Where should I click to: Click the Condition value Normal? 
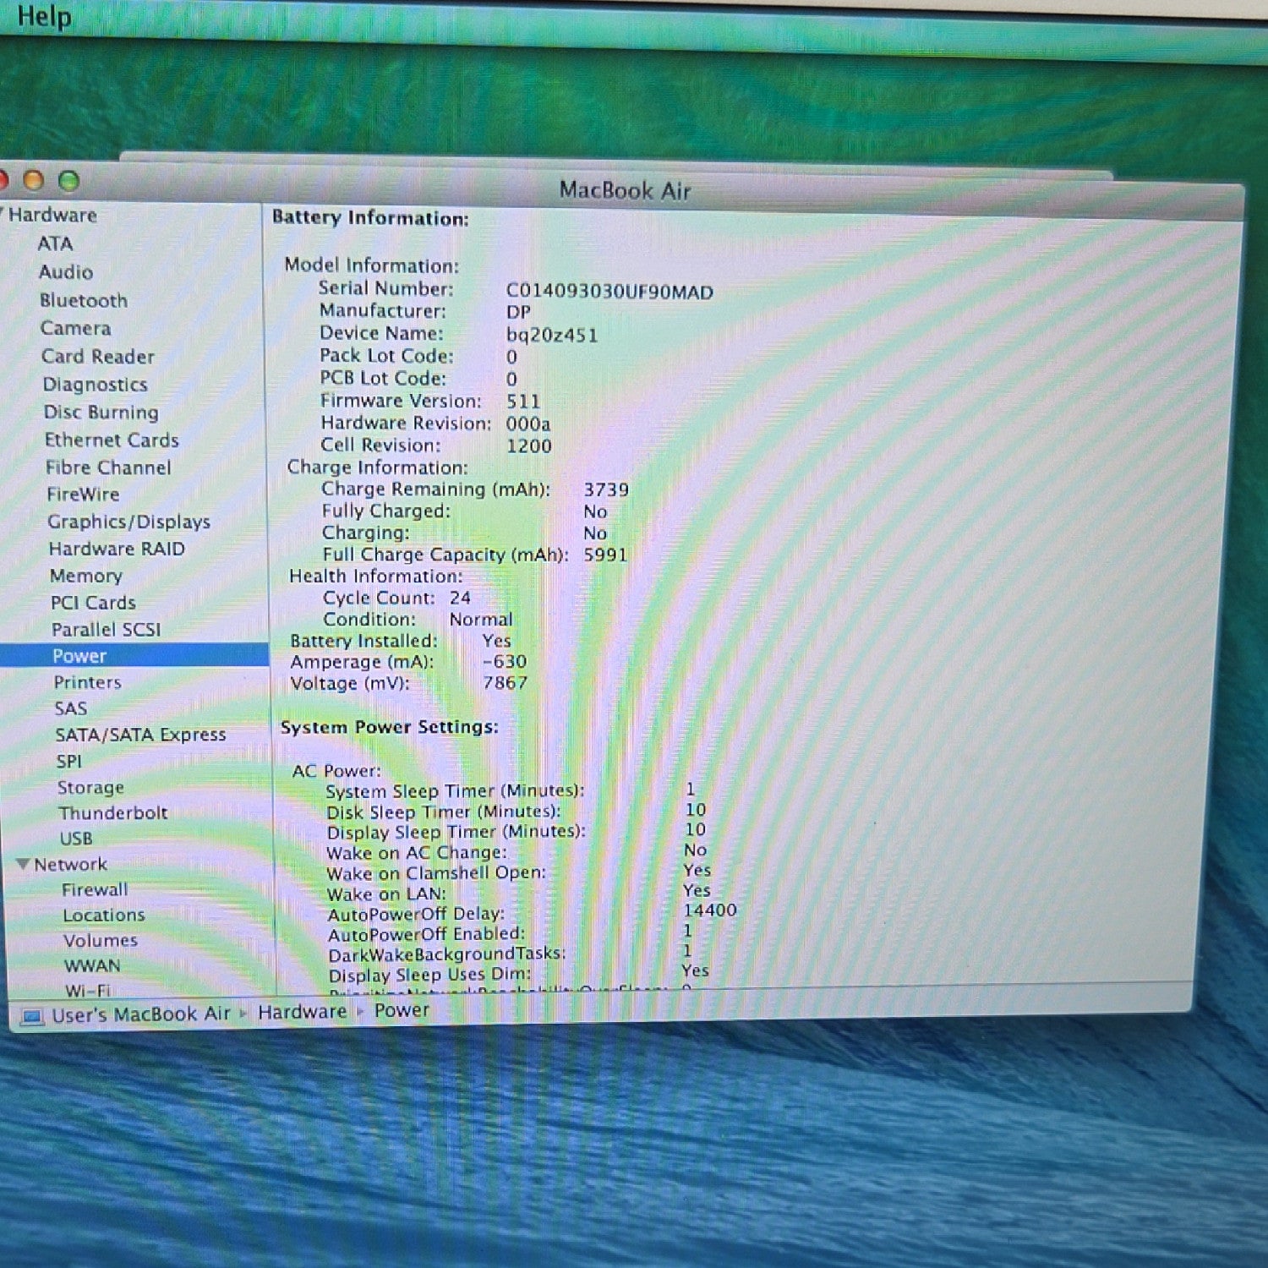pyautogui.click(x=481, y=620)
